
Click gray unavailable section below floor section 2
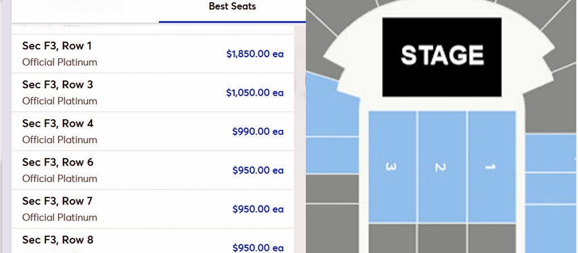click(x=442, y=239)
